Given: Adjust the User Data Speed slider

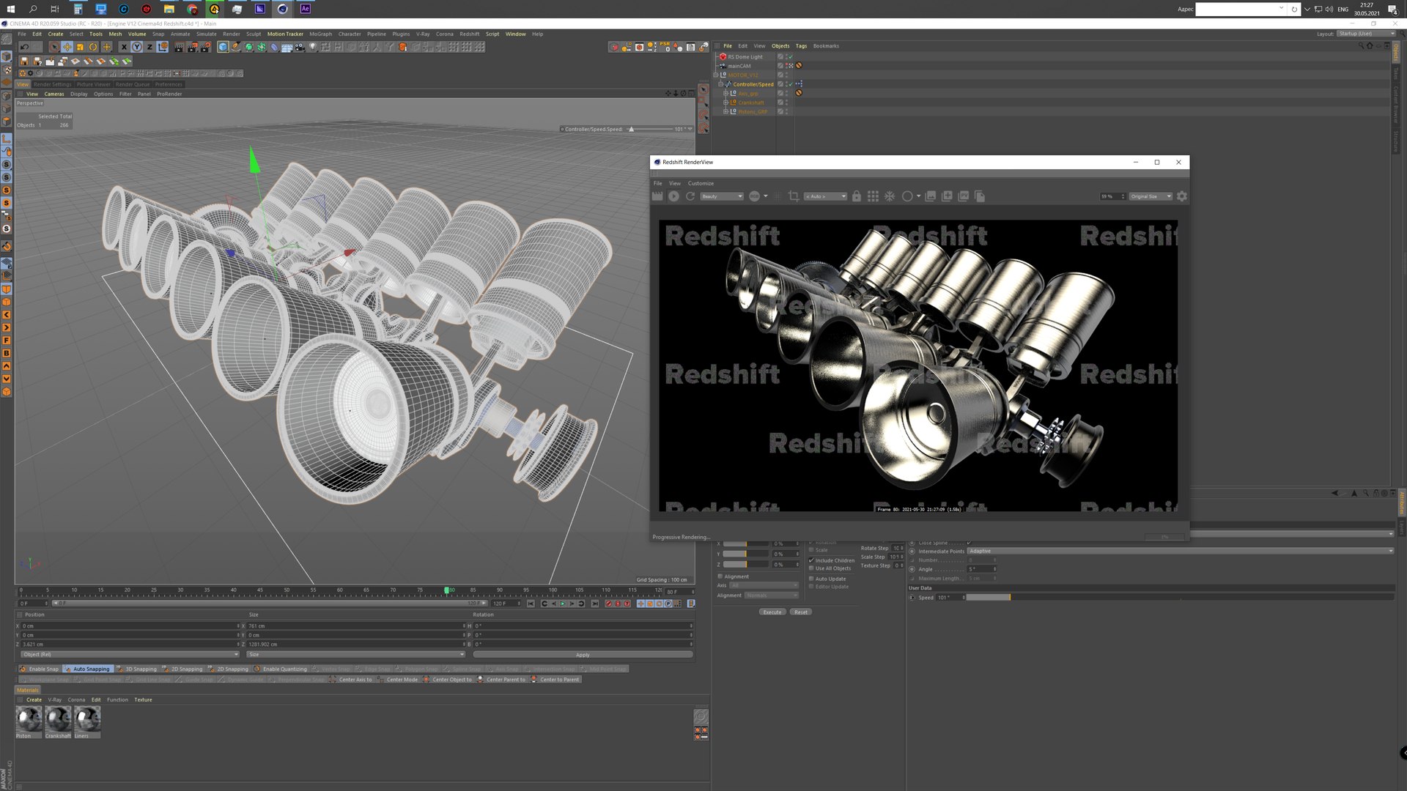Looking at the screenshot, I should 1179,598.
